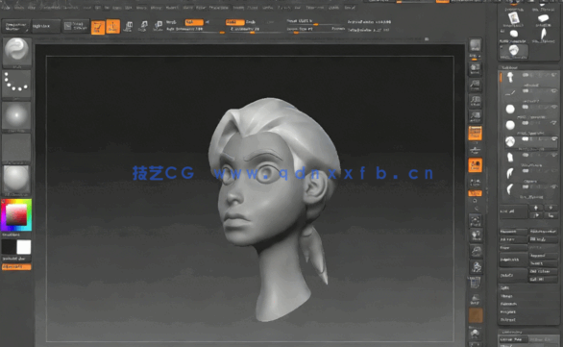Toggle the Floor grid icon
The image size is (563, 347).
pyautogui.click(x=475, y=150)
